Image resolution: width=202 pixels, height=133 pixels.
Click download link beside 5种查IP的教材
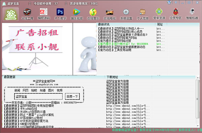128,124
